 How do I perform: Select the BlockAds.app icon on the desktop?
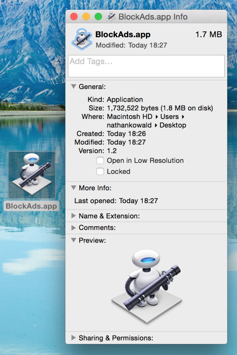coord(32,175)
